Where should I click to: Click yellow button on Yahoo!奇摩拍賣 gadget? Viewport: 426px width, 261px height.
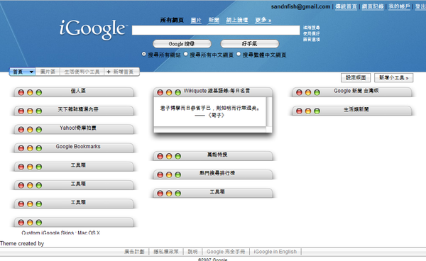30,130
